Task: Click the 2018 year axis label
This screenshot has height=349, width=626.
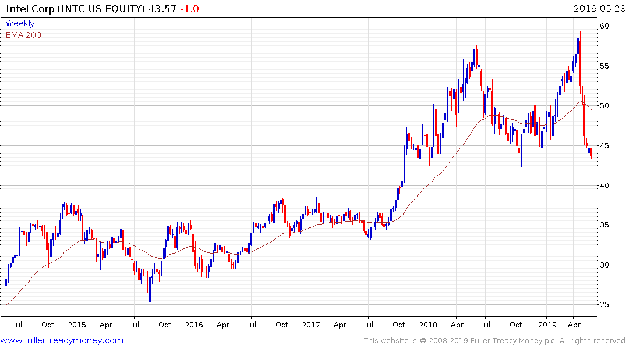Action: pyautogui.click(x=428, y=325)
